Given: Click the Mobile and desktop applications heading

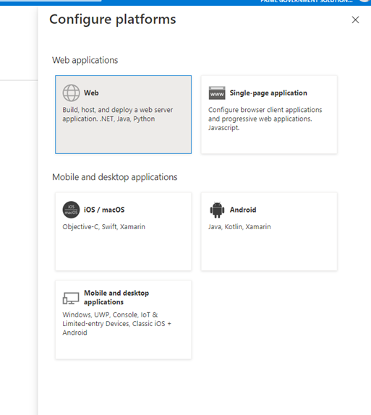Looking at the screenshot, I should 115,177.
